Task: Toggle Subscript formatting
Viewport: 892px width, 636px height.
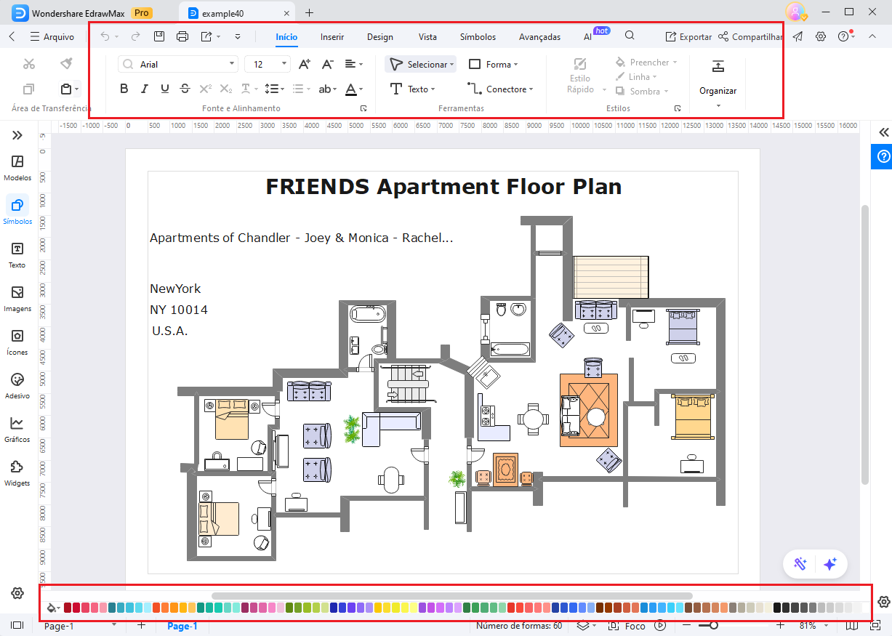Action: [x=226, y=89]
